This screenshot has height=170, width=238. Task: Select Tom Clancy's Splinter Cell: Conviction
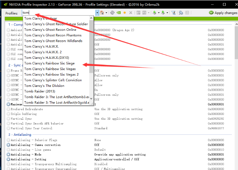point(53,80)
